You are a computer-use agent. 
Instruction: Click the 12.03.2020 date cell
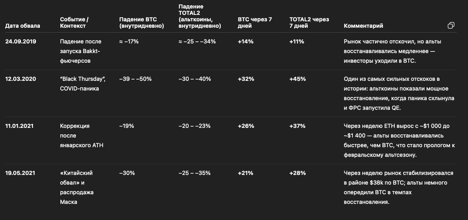coord(21,79)
